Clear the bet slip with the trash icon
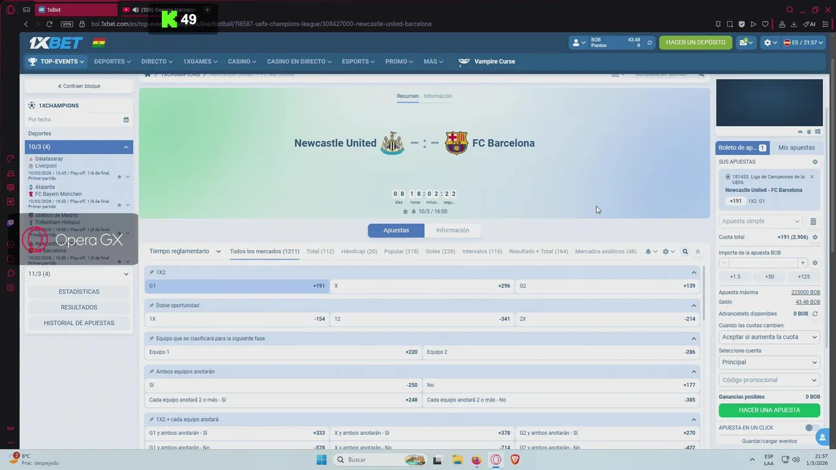Viewport: 836px width, 470px height. (x=813, y=222)
